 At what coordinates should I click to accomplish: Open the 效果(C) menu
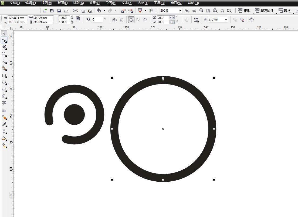click(x=94, y=3)
